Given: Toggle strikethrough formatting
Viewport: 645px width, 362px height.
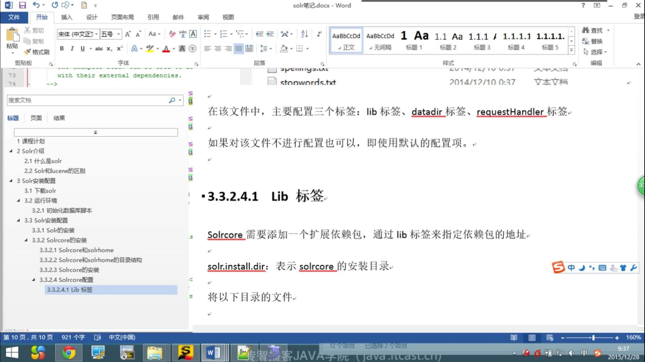Looking at the screenshot, I should click(99, 49).
